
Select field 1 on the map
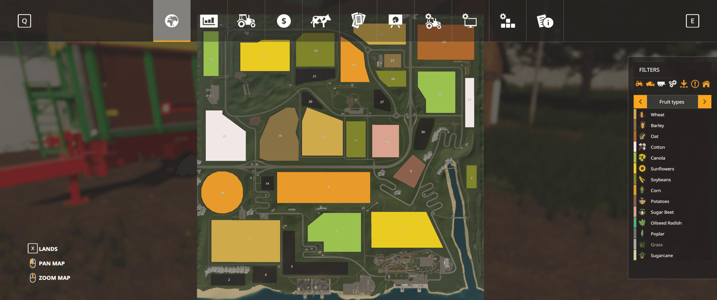[246, 241]
